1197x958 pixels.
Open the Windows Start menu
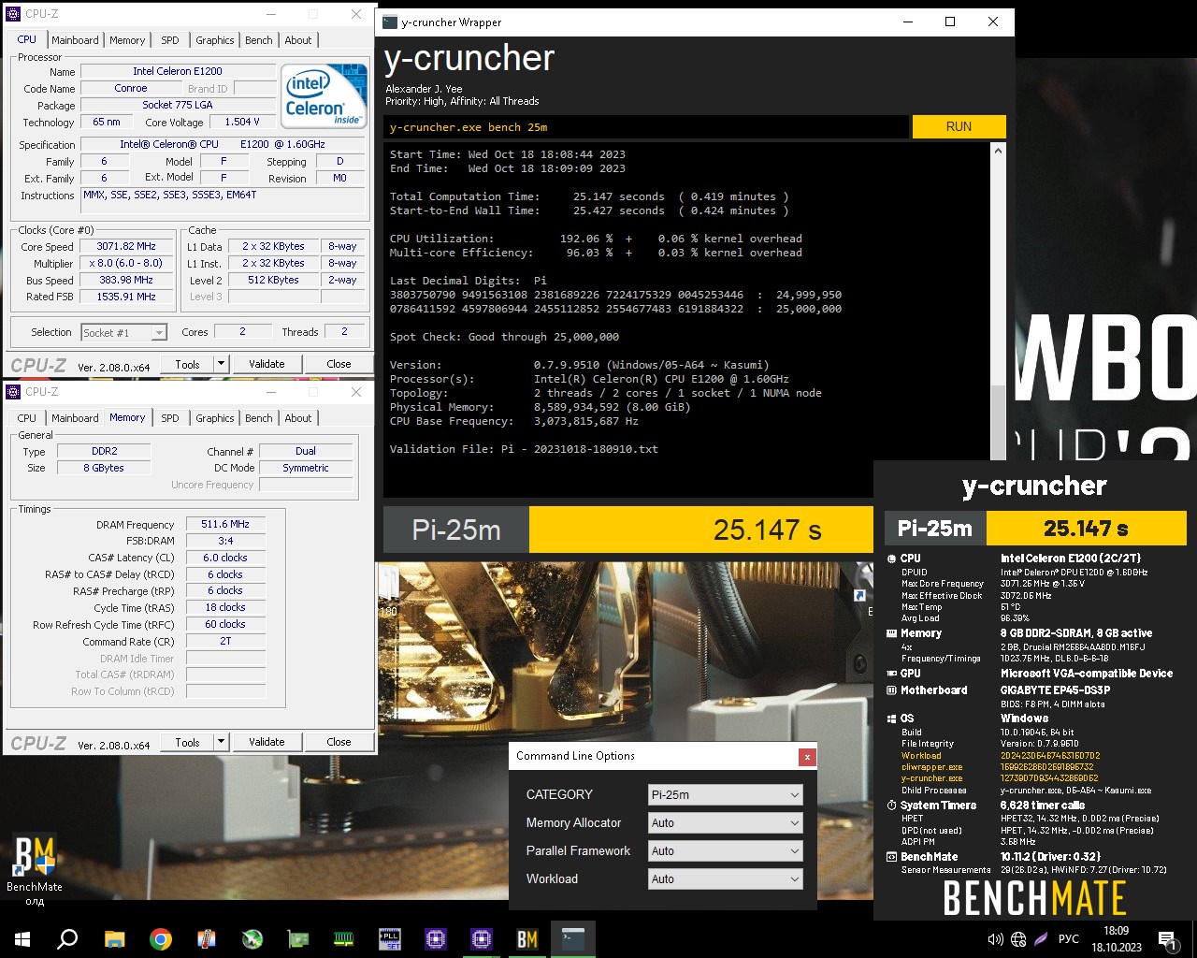click(x=22, y=938)
